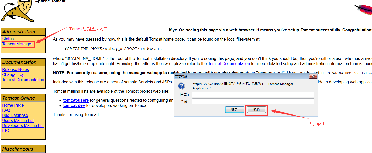Click the 确定 confirm button
Screen dimensions: 372x153
point(235,110)
